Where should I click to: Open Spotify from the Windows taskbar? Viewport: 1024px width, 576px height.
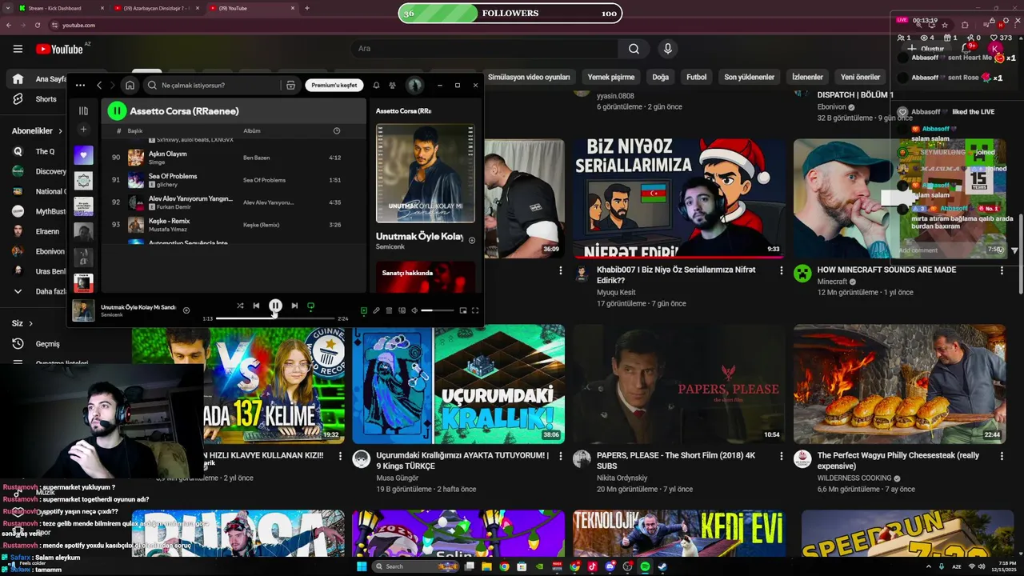tap(645, 566)
